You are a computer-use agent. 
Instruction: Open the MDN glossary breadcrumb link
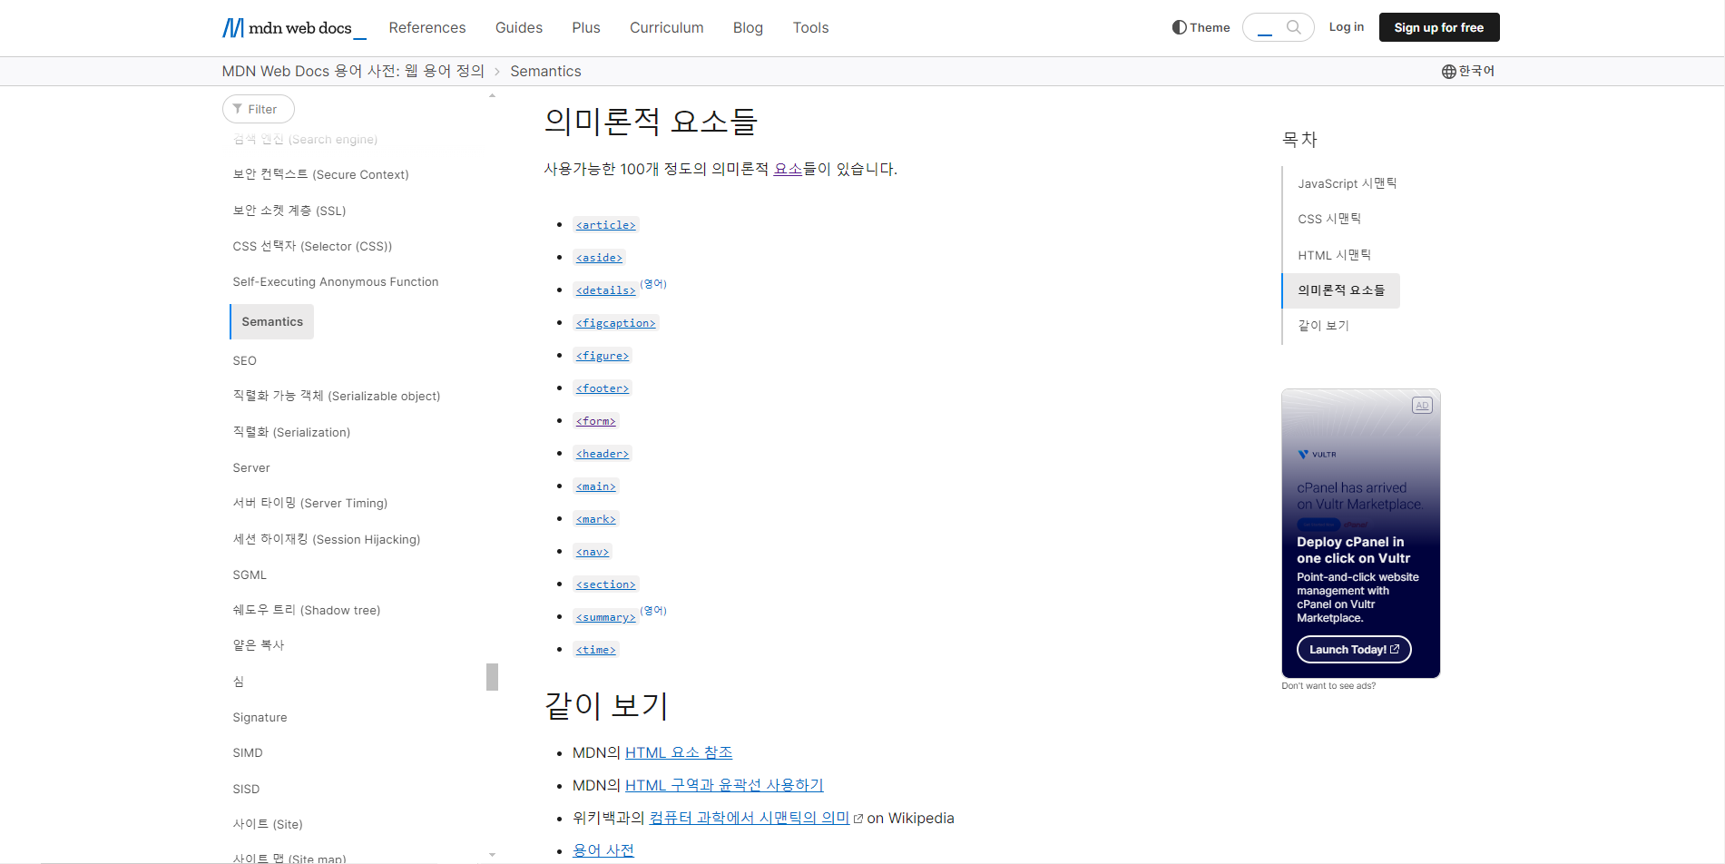coord(353,71)
